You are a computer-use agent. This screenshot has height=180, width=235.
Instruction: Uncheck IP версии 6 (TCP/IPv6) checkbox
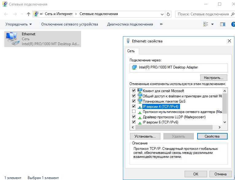click(x=134, y=122)
